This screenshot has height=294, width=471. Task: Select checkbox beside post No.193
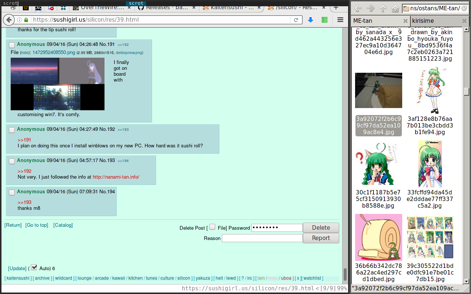[12, 161]
